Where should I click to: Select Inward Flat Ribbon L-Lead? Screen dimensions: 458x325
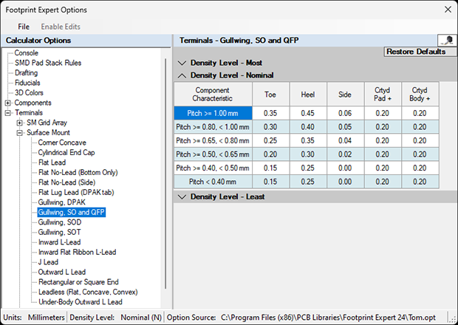pos(78,252)
